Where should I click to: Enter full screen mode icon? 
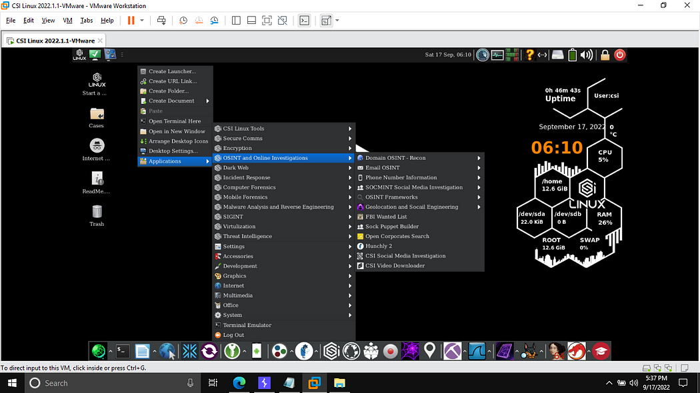pos(267,21)
